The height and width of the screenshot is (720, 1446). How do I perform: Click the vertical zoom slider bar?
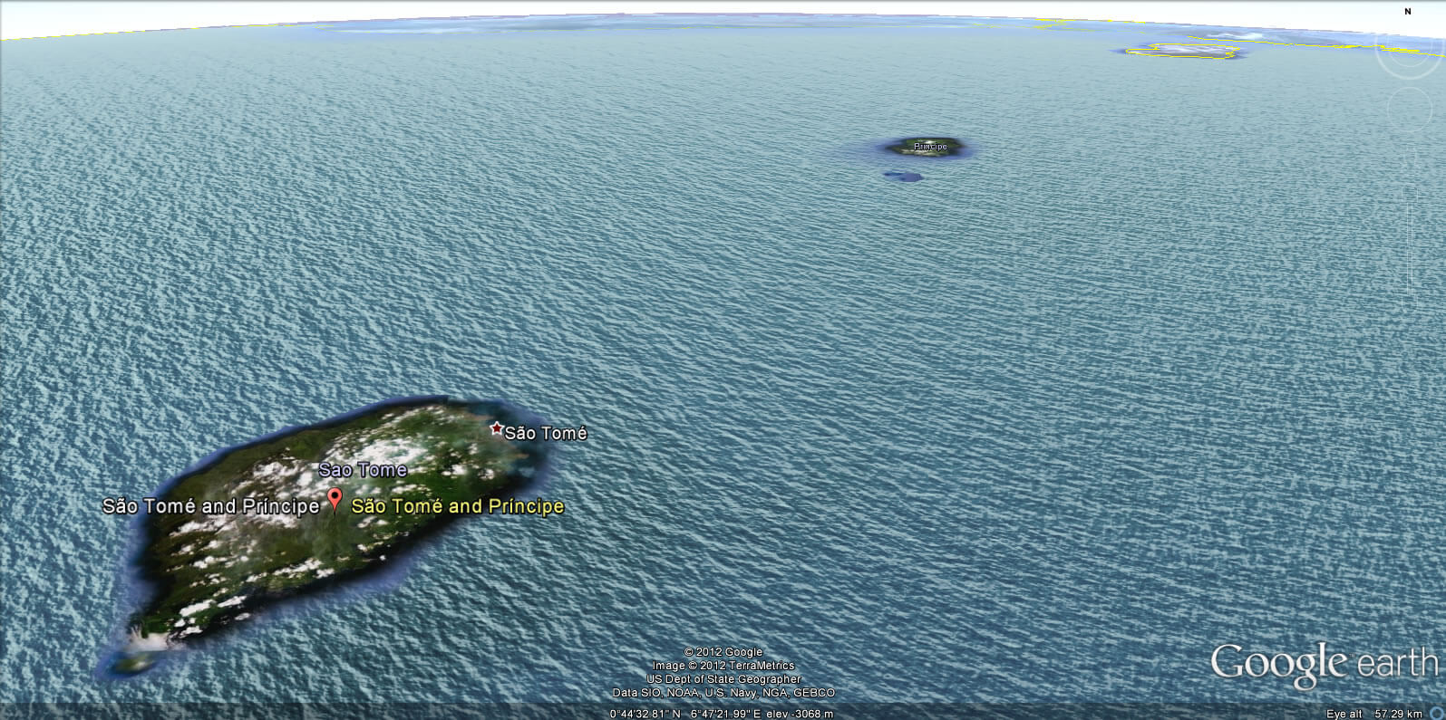[x=1411, y=245]
